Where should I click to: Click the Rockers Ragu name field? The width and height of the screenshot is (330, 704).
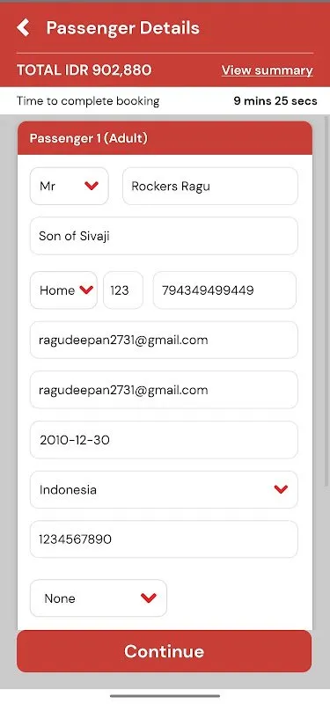[210, 186]
